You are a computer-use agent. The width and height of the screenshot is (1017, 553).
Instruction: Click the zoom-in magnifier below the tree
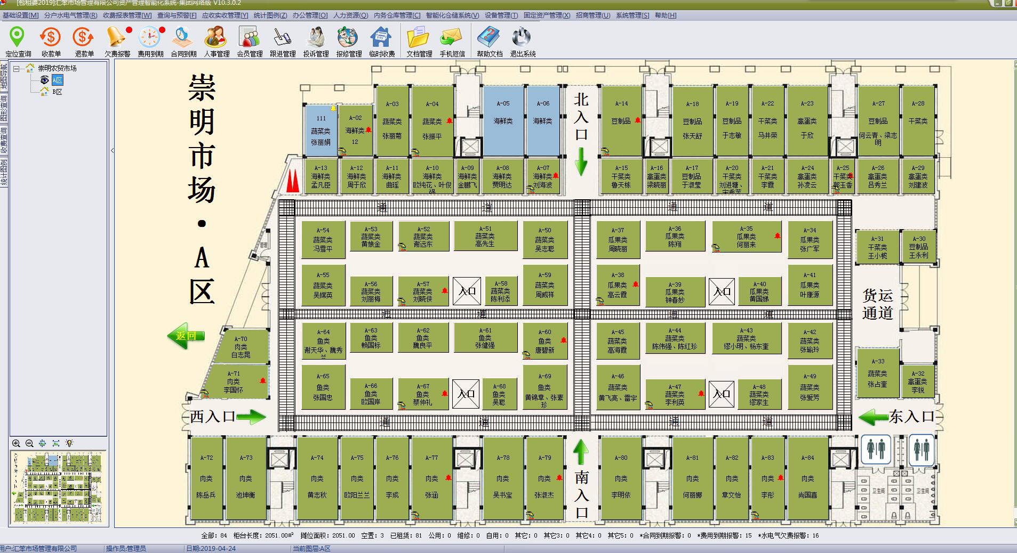pyautogui.click(x=17, y=443)
